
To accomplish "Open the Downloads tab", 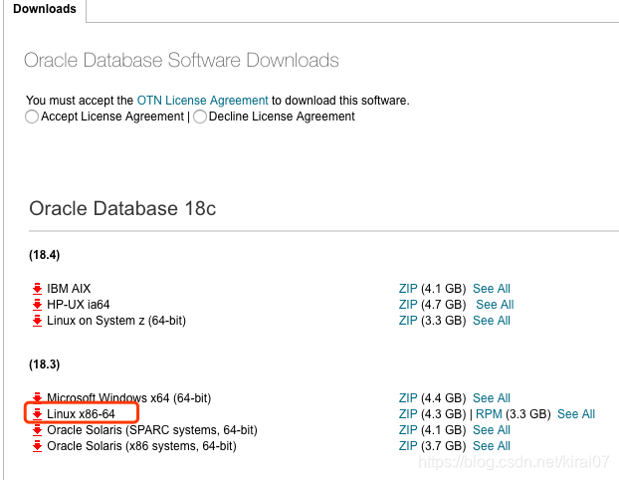I will pos(45,9).
